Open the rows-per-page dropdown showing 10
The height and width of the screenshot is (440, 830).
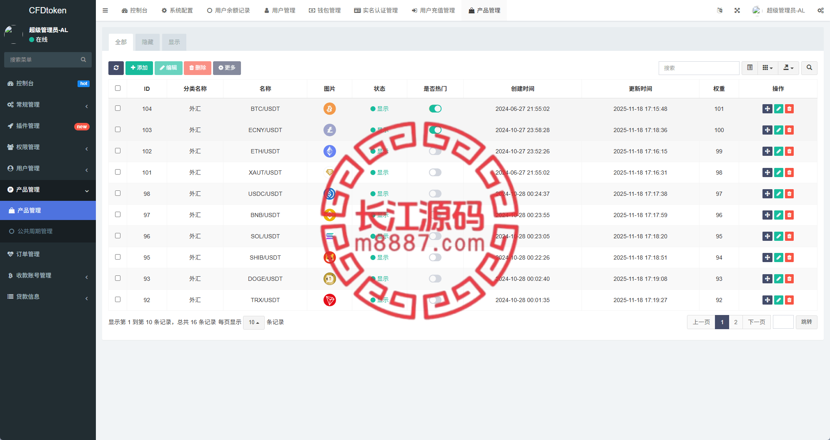click(253, 322)
